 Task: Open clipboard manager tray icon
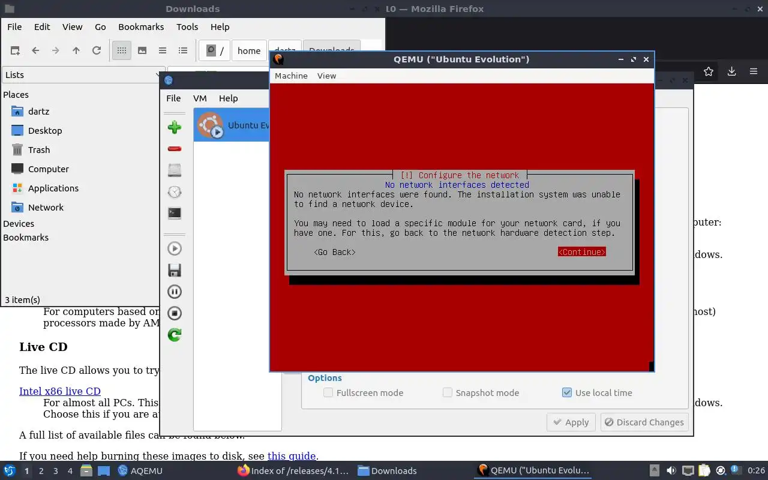[704, 471]
